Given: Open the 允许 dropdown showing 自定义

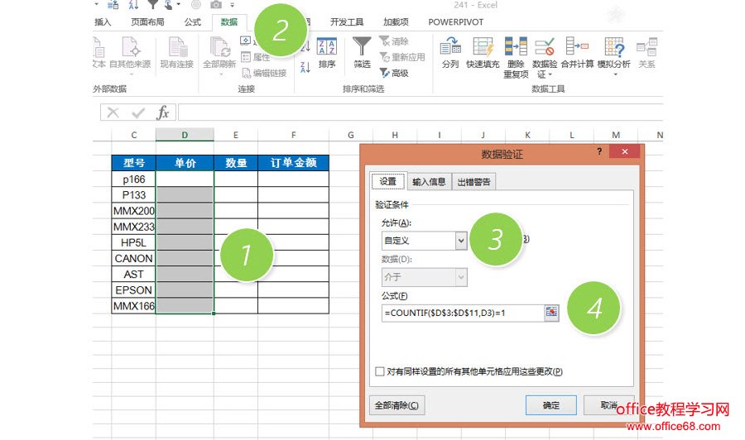Looking at the screenshot, I should pyautogui.click(x=425, y=241).
